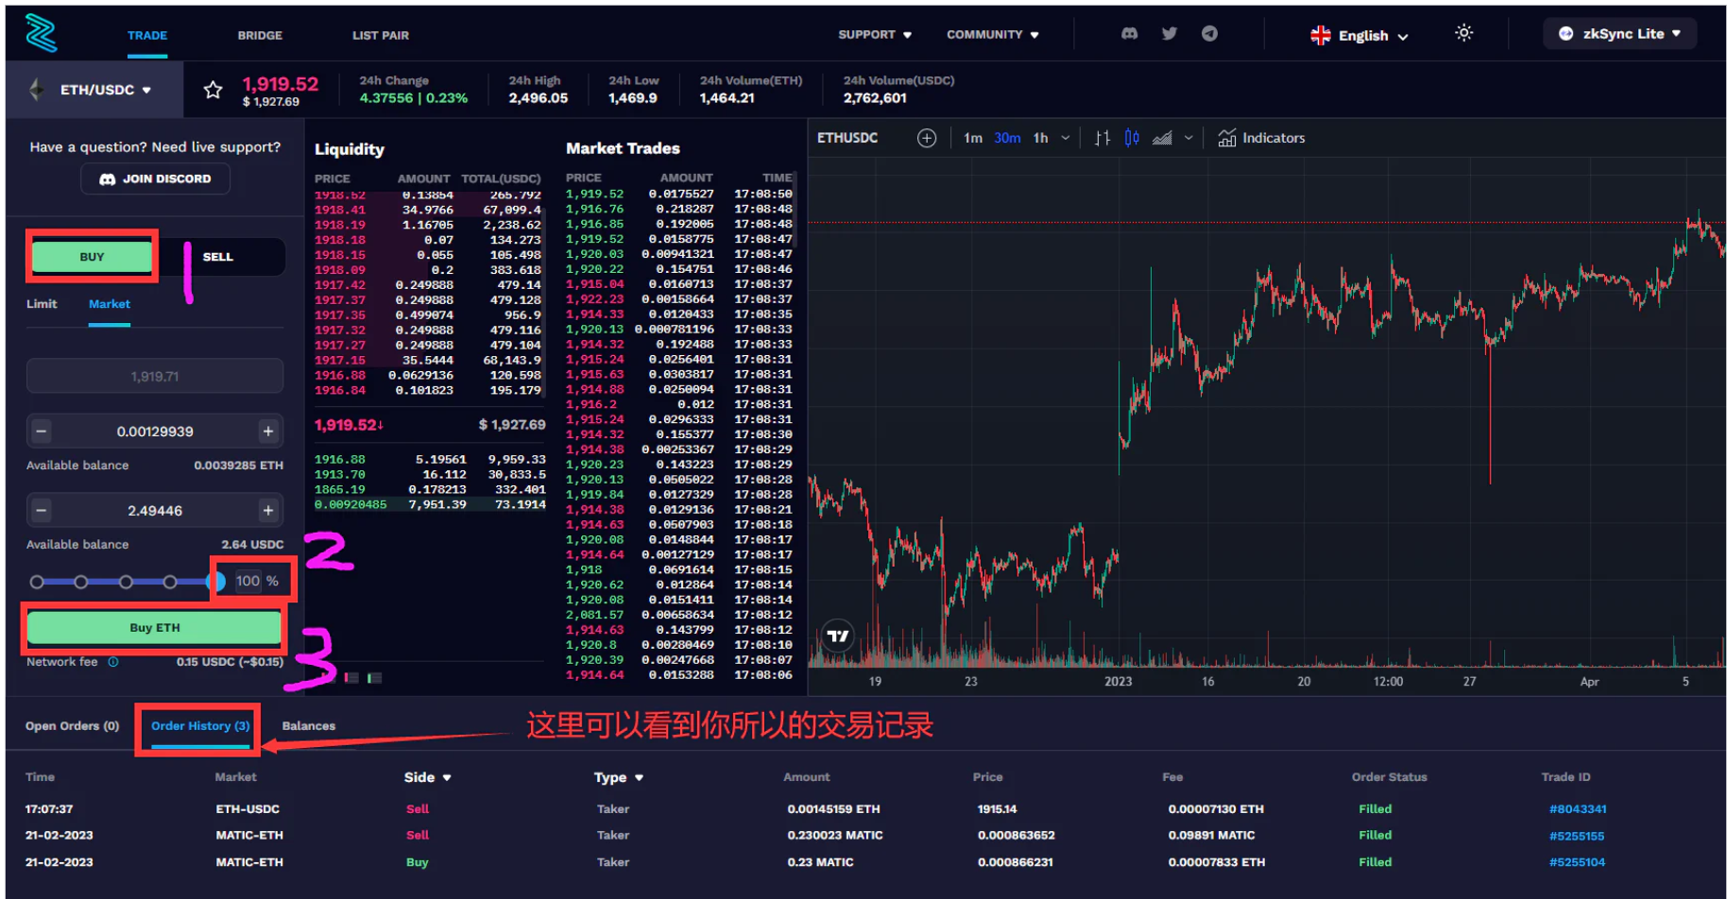Open the Balances tab

(x=309, y=726)
